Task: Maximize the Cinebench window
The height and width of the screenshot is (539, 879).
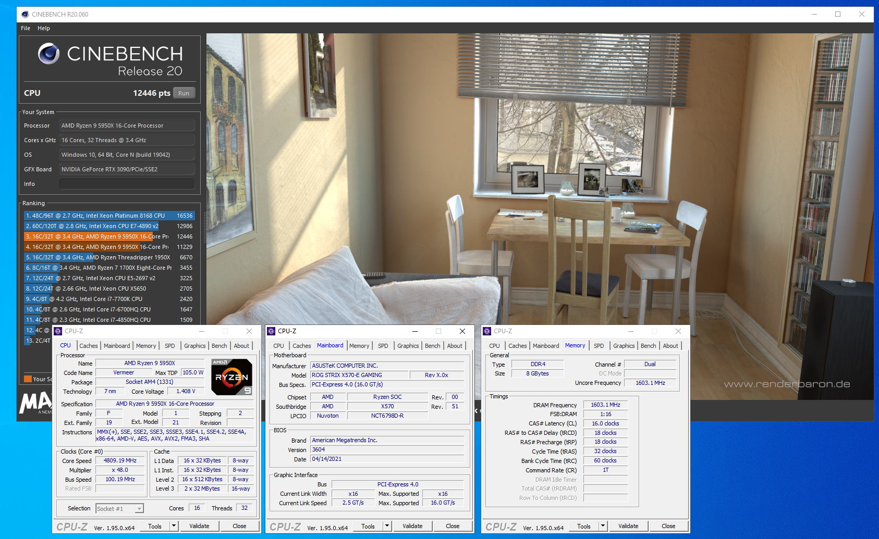Action: point(838,14)
